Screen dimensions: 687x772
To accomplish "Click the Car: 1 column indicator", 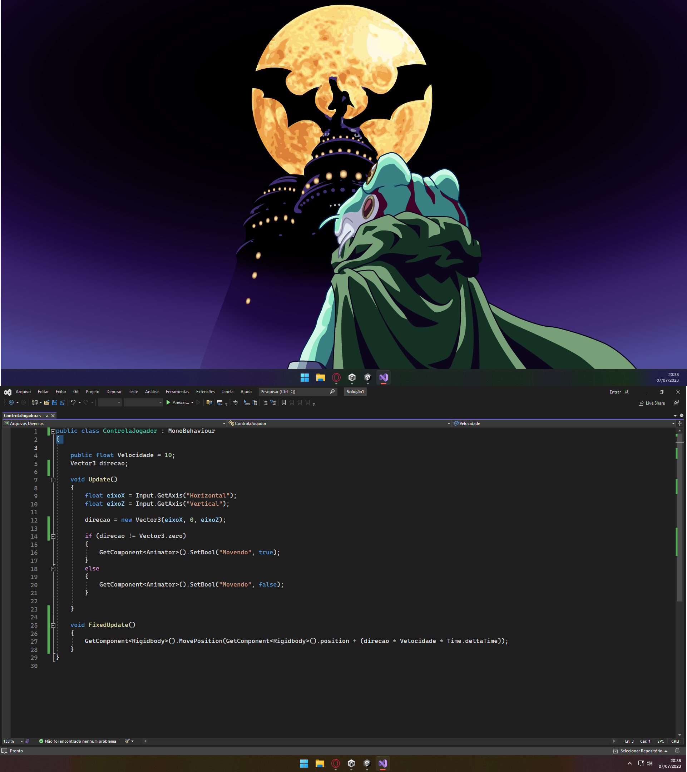I will pyautogui.click(x=645, y=741).
